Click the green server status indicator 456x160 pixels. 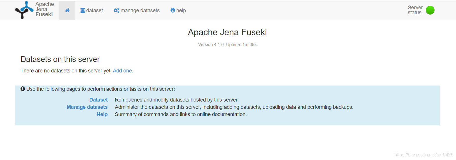(x=430, y=10)
